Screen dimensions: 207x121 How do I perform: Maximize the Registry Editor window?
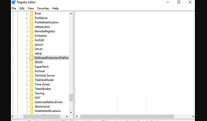179,2
